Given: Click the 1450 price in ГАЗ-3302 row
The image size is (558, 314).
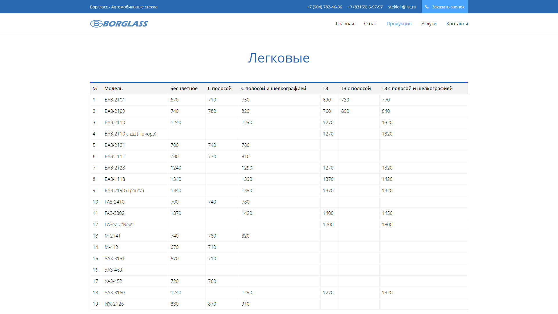Looking at the screenshot, I should (387, 213).
